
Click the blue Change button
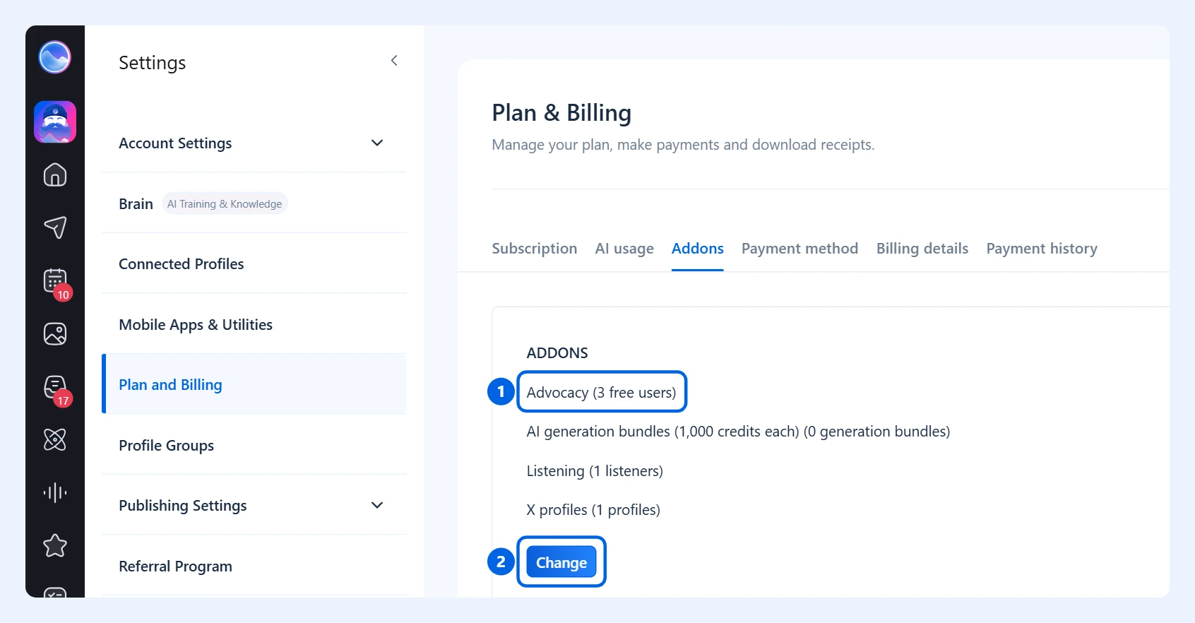pos(561,562)
